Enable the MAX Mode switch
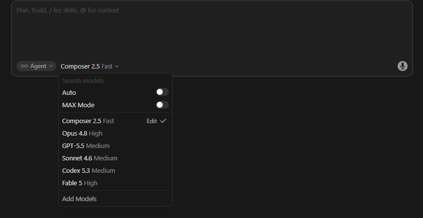The image size is (423, 218). click(162, 105)
